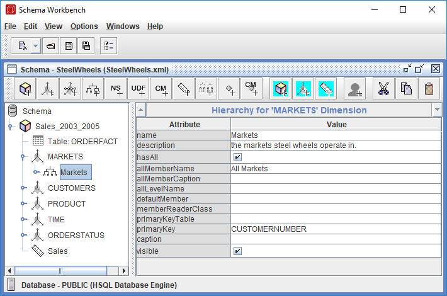Viewport: 447px width, 296px height.
Task: Select Table: ORDERFACT in the tree
Action: click(x=82, y=142)
